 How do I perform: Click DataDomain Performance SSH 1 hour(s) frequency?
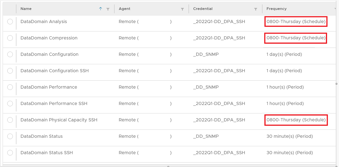click(x=285, y=103)
